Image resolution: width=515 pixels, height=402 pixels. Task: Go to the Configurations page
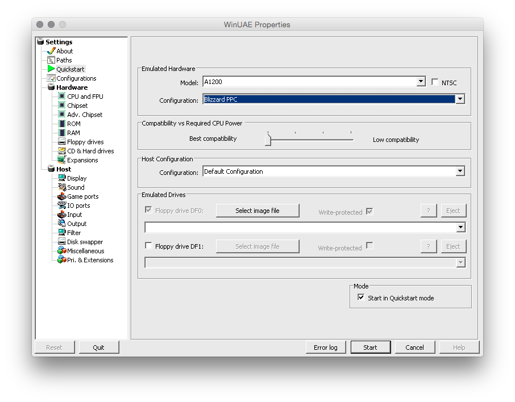pos(76,78)
